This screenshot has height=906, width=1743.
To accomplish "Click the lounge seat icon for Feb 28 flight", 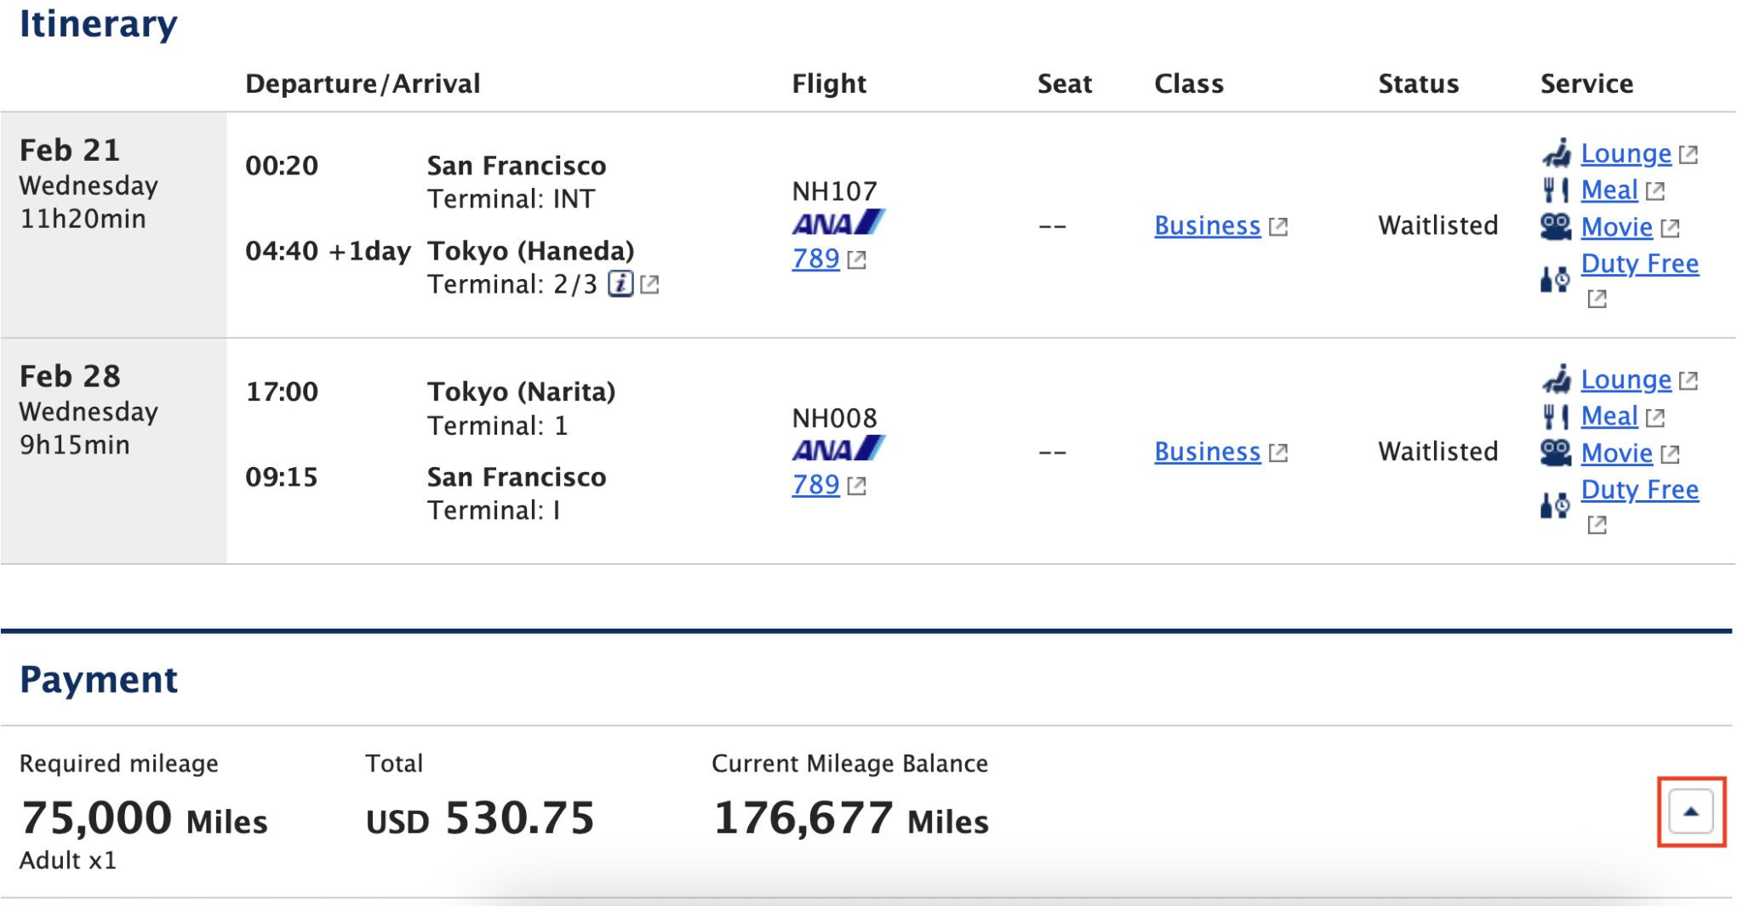I will [1556, 379].
